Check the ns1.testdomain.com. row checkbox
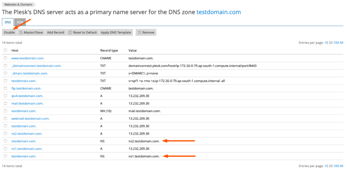 click(5, 148)
